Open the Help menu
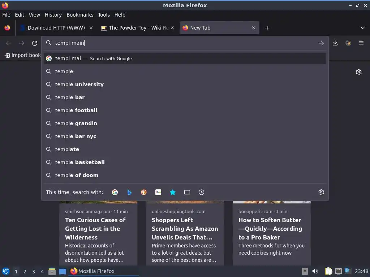Screen dimensions: 370x277 (120, 15)
